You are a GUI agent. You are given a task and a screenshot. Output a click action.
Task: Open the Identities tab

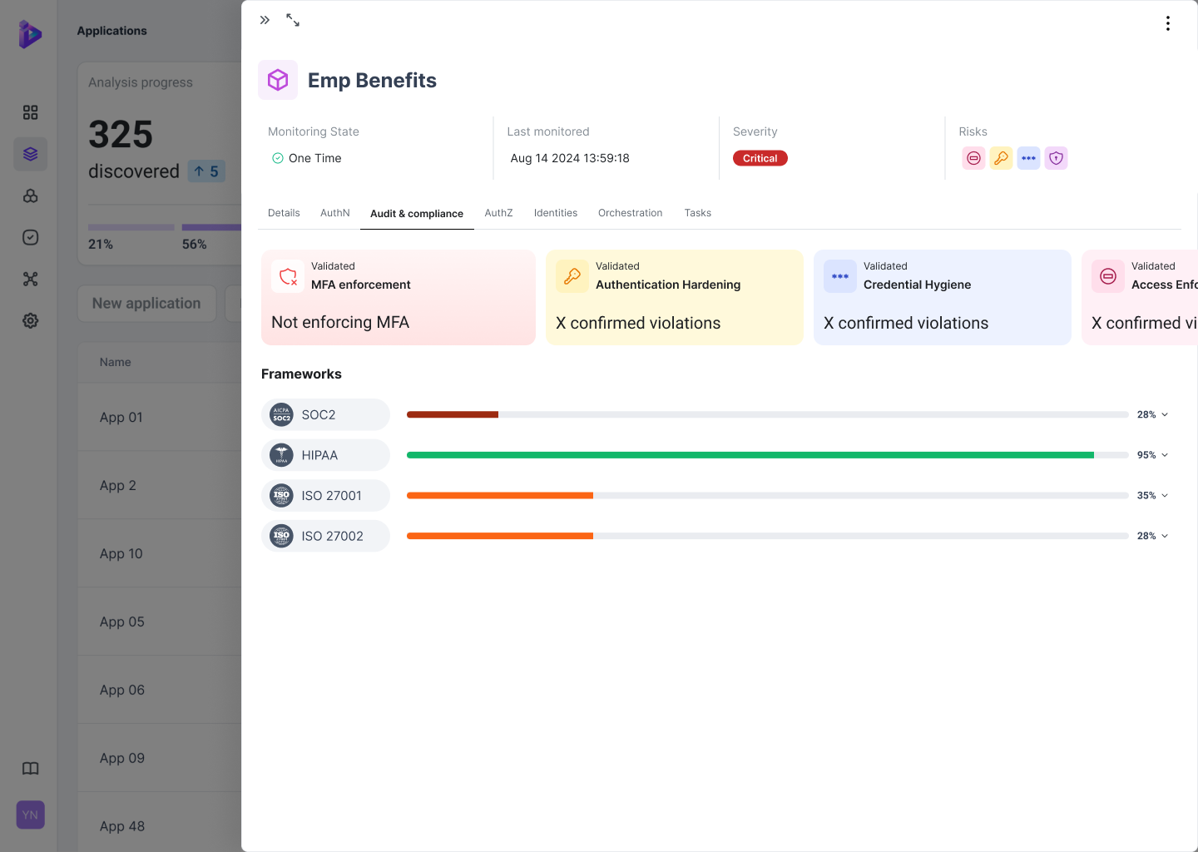coord(556,213)
